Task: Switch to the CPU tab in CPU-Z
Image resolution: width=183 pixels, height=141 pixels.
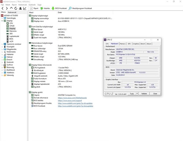Action: 107,44
